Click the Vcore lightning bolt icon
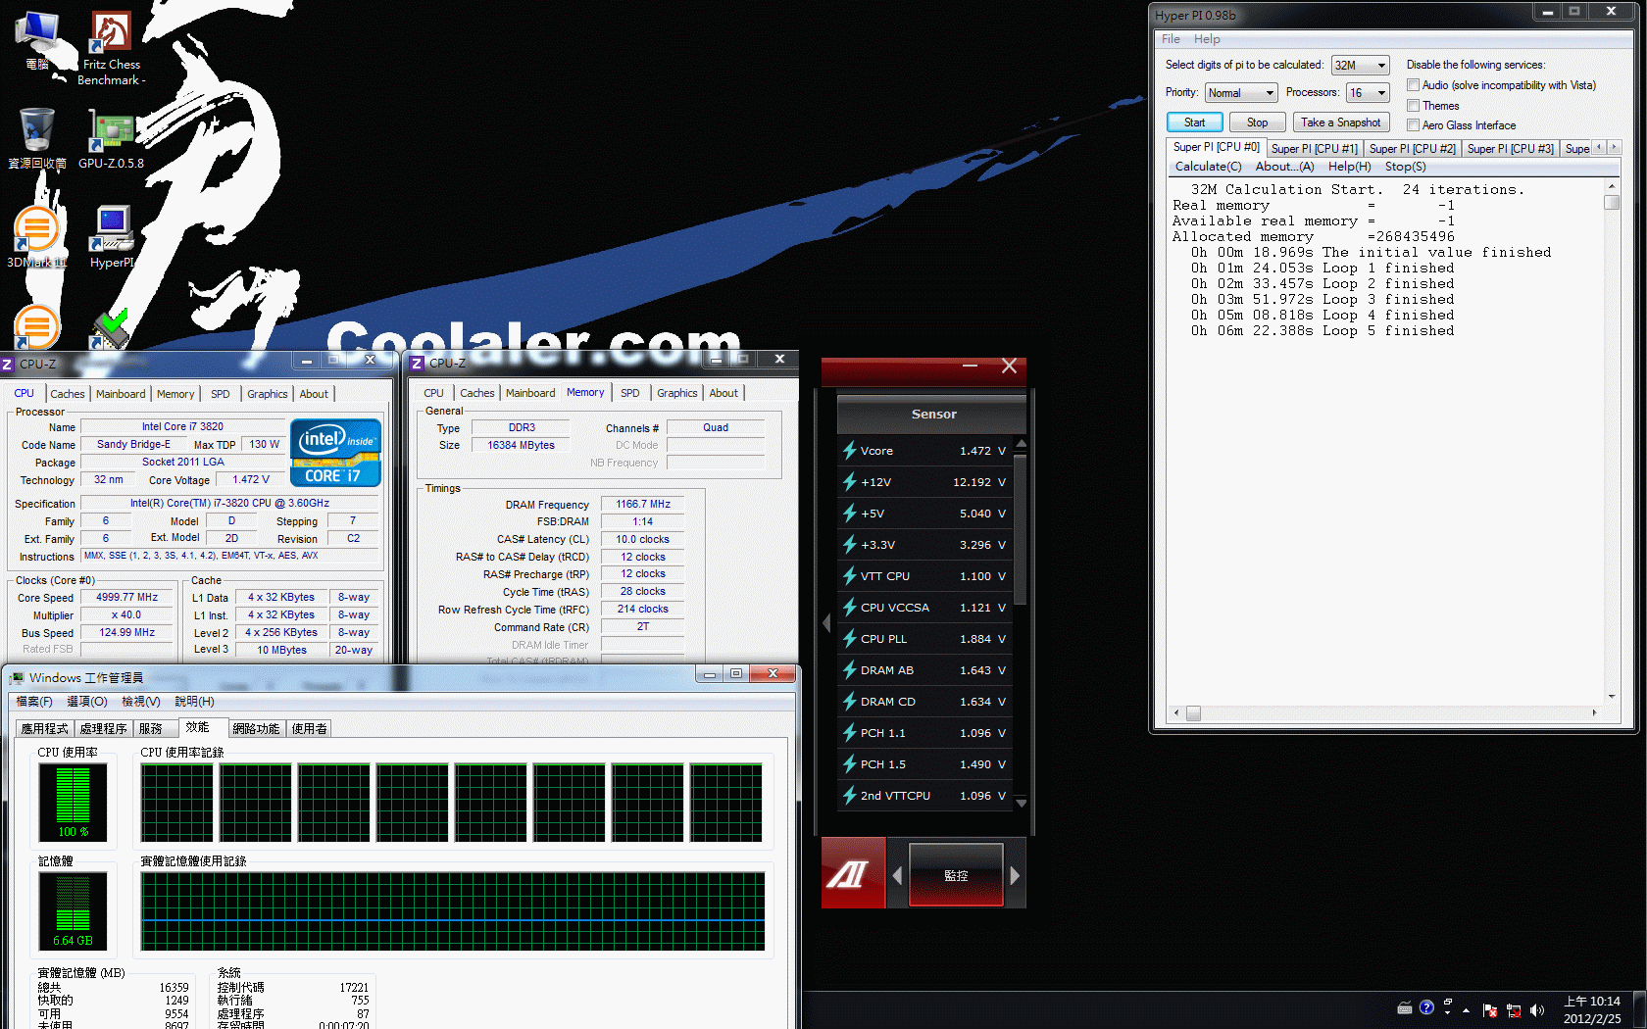 (849, 451)
